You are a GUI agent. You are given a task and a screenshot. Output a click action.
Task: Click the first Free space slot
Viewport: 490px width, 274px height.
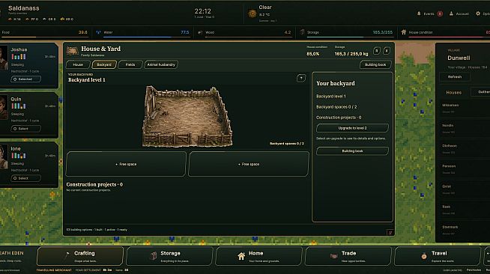(126, 164)
